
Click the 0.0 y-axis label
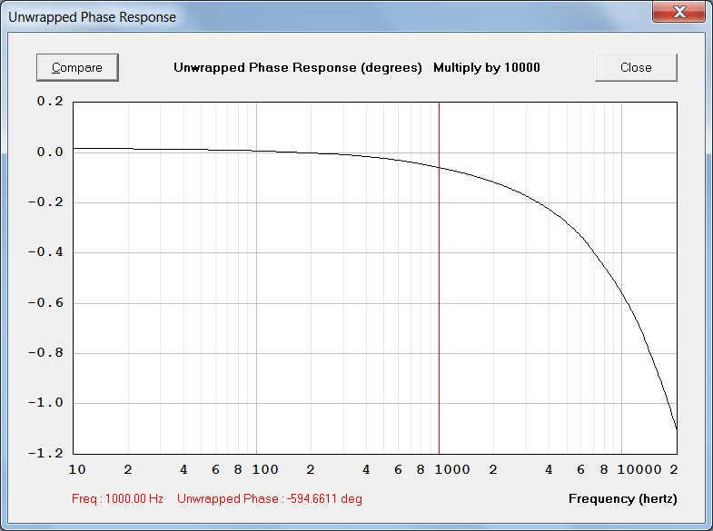tap(50, 152)
